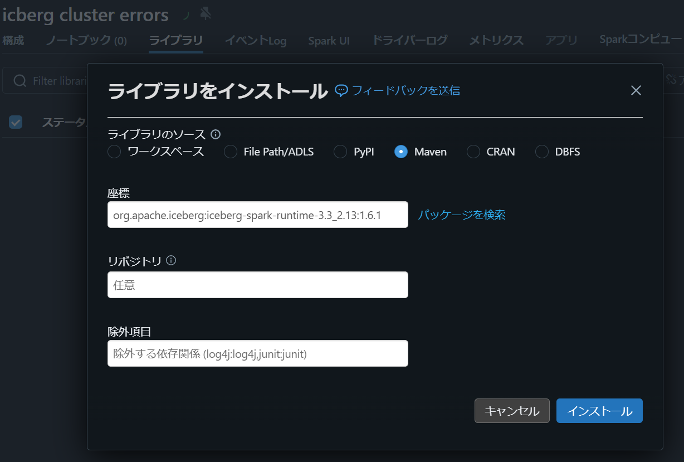Focus the リポジトリ input field
This screenshot has height=462, width=684.
pos(258,285)
